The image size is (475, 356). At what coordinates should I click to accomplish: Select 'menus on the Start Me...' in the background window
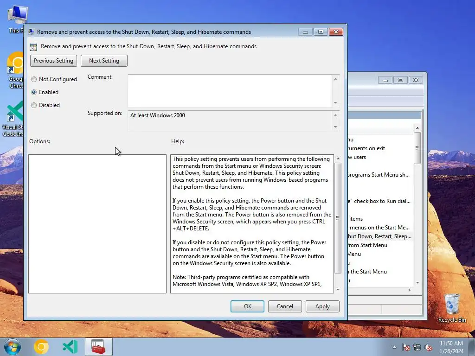[x=379, y=227]
